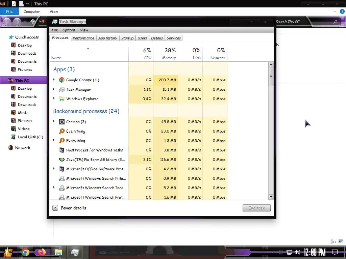Sort processes by Memory column
This screenshot has height=259, width=346.
click(x=166, y=54)
